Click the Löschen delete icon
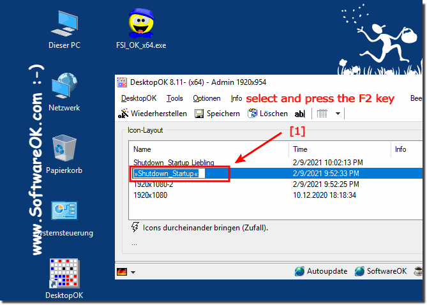 252,114
